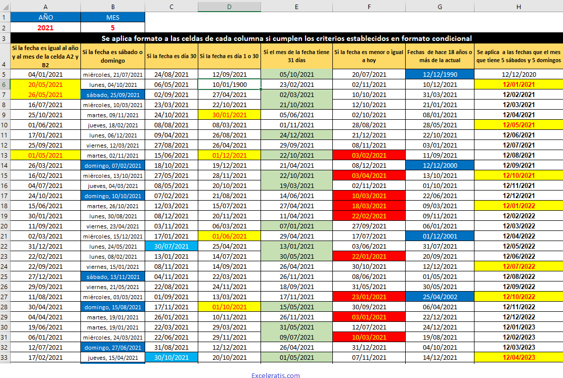Image resolution: width=563 pixels, height=378 pixels.
Task: Select blue cell sábado, 25/09/2021
Action: pyautogui.click(x=113, y=94)
